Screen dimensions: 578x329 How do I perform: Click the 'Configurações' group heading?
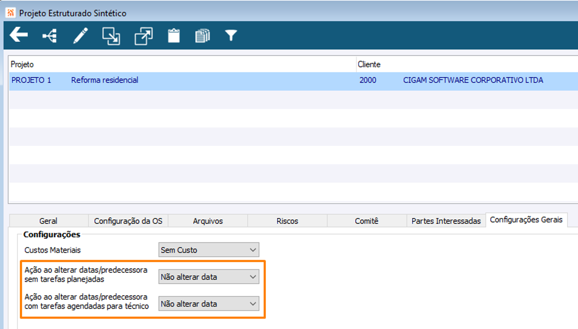coord(51,234)
